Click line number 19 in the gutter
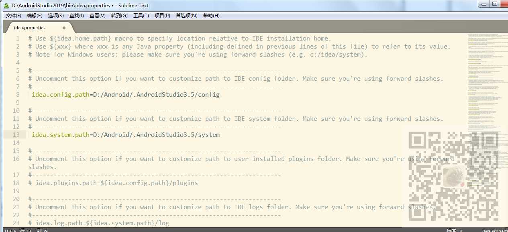 coord(16,191)
